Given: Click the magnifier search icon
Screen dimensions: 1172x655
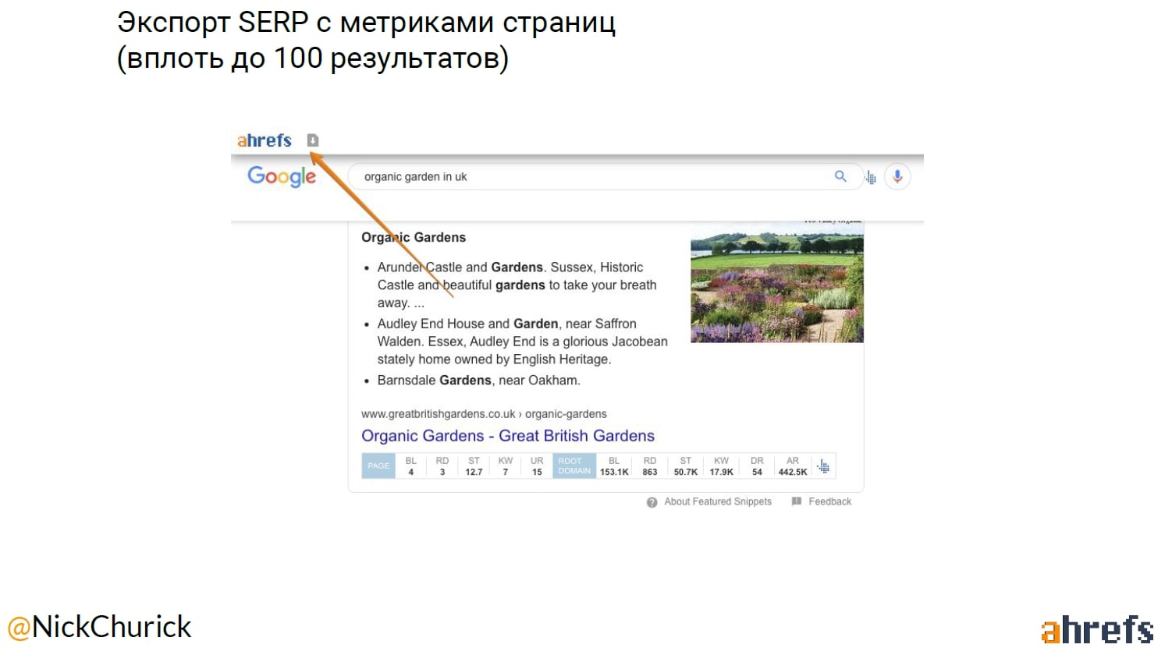Looking at the screenshot, I should (840, 177).
